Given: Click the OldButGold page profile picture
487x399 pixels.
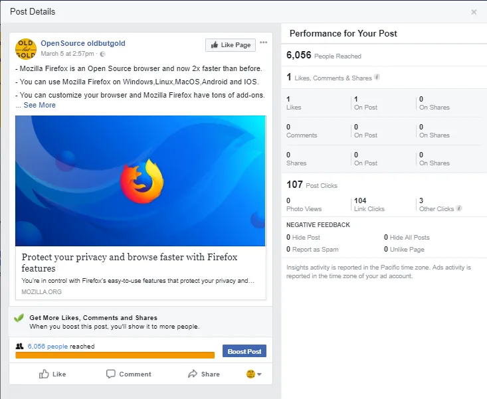Looking at the screenshot, I should 26,48.
